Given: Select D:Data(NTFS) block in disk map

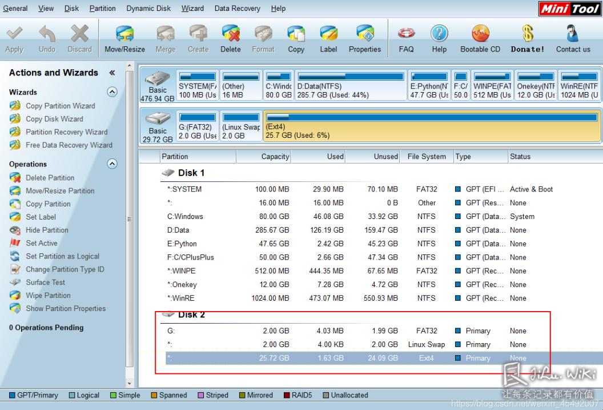Looking at the screenshot, I should tap(351, 85).
